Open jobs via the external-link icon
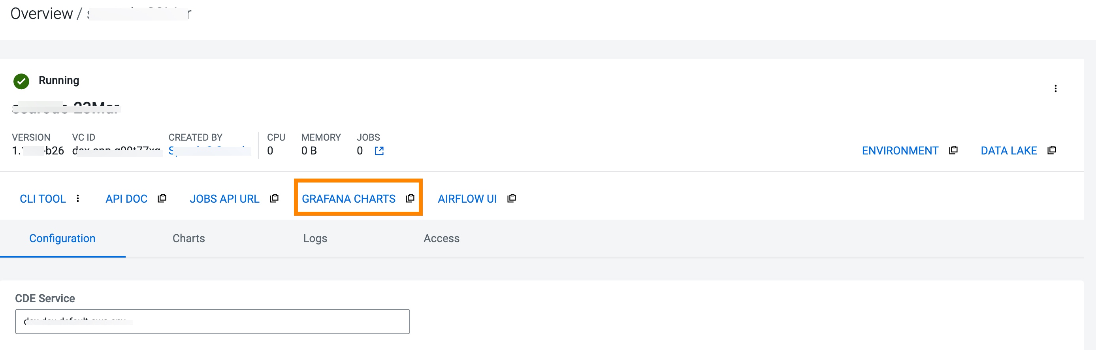Image resolution: width=1096 pixels, height=350 pixels. (379, 151)
